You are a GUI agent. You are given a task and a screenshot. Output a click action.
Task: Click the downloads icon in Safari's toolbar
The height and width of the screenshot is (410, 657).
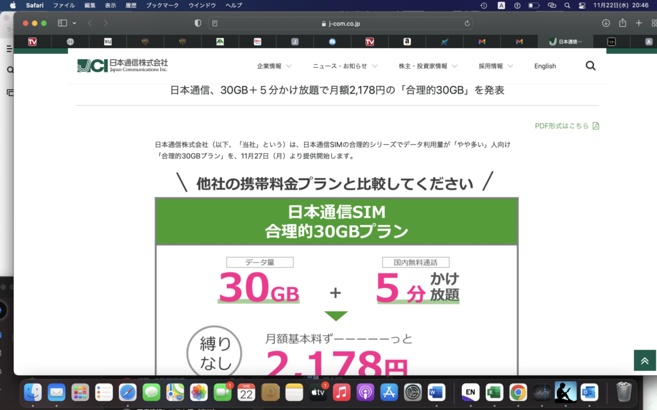click(604, 23)
